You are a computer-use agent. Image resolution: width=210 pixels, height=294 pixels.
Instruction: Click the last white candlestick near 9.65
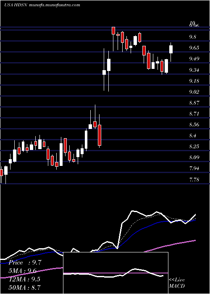[171, 49]
